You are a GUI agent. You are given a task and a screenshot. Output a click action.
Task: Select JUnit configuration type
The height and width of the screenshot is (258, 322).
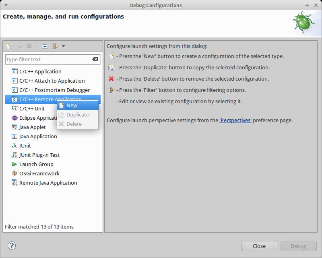point(53,146)
